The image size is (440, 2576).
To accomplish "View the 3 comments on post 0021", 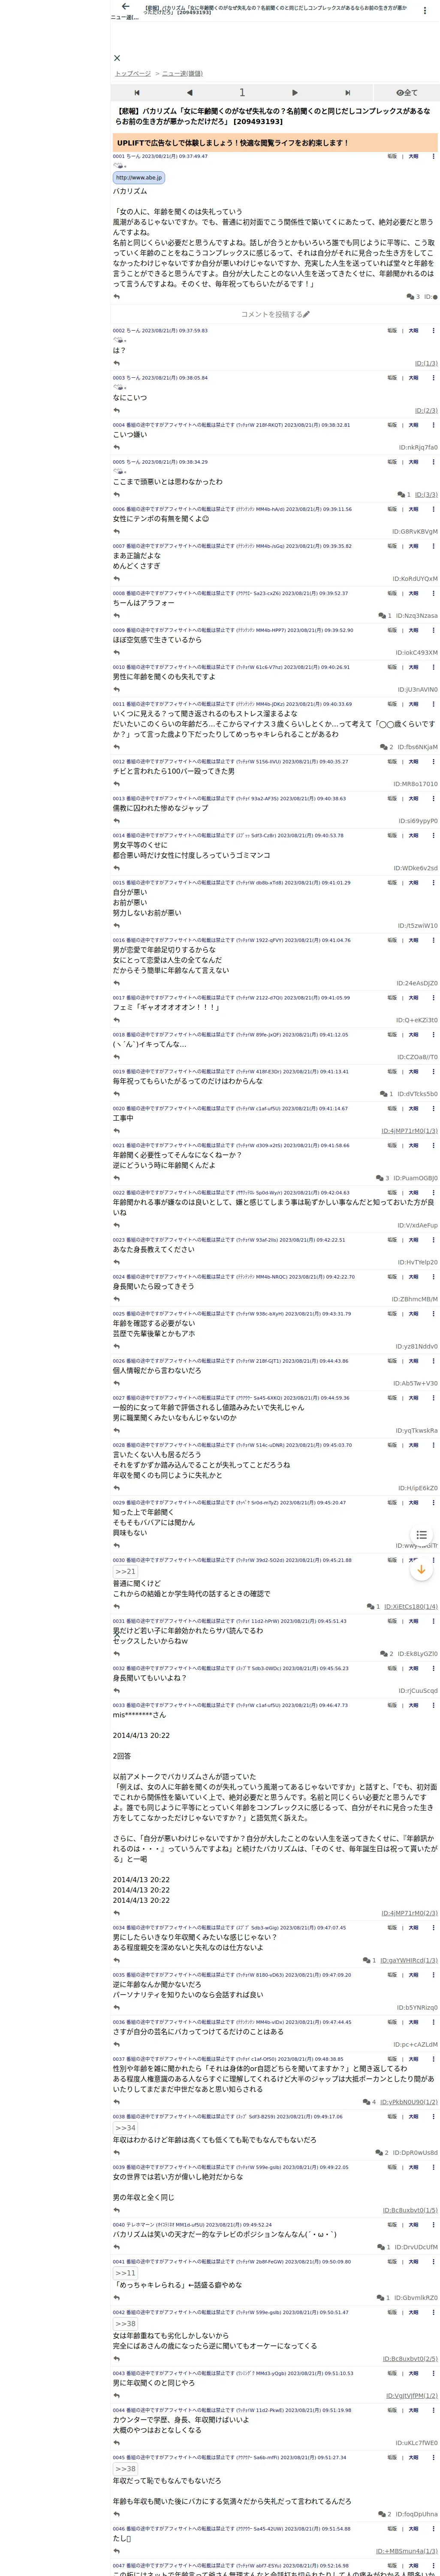I will pyautogui.click(x=382, y=1178).
